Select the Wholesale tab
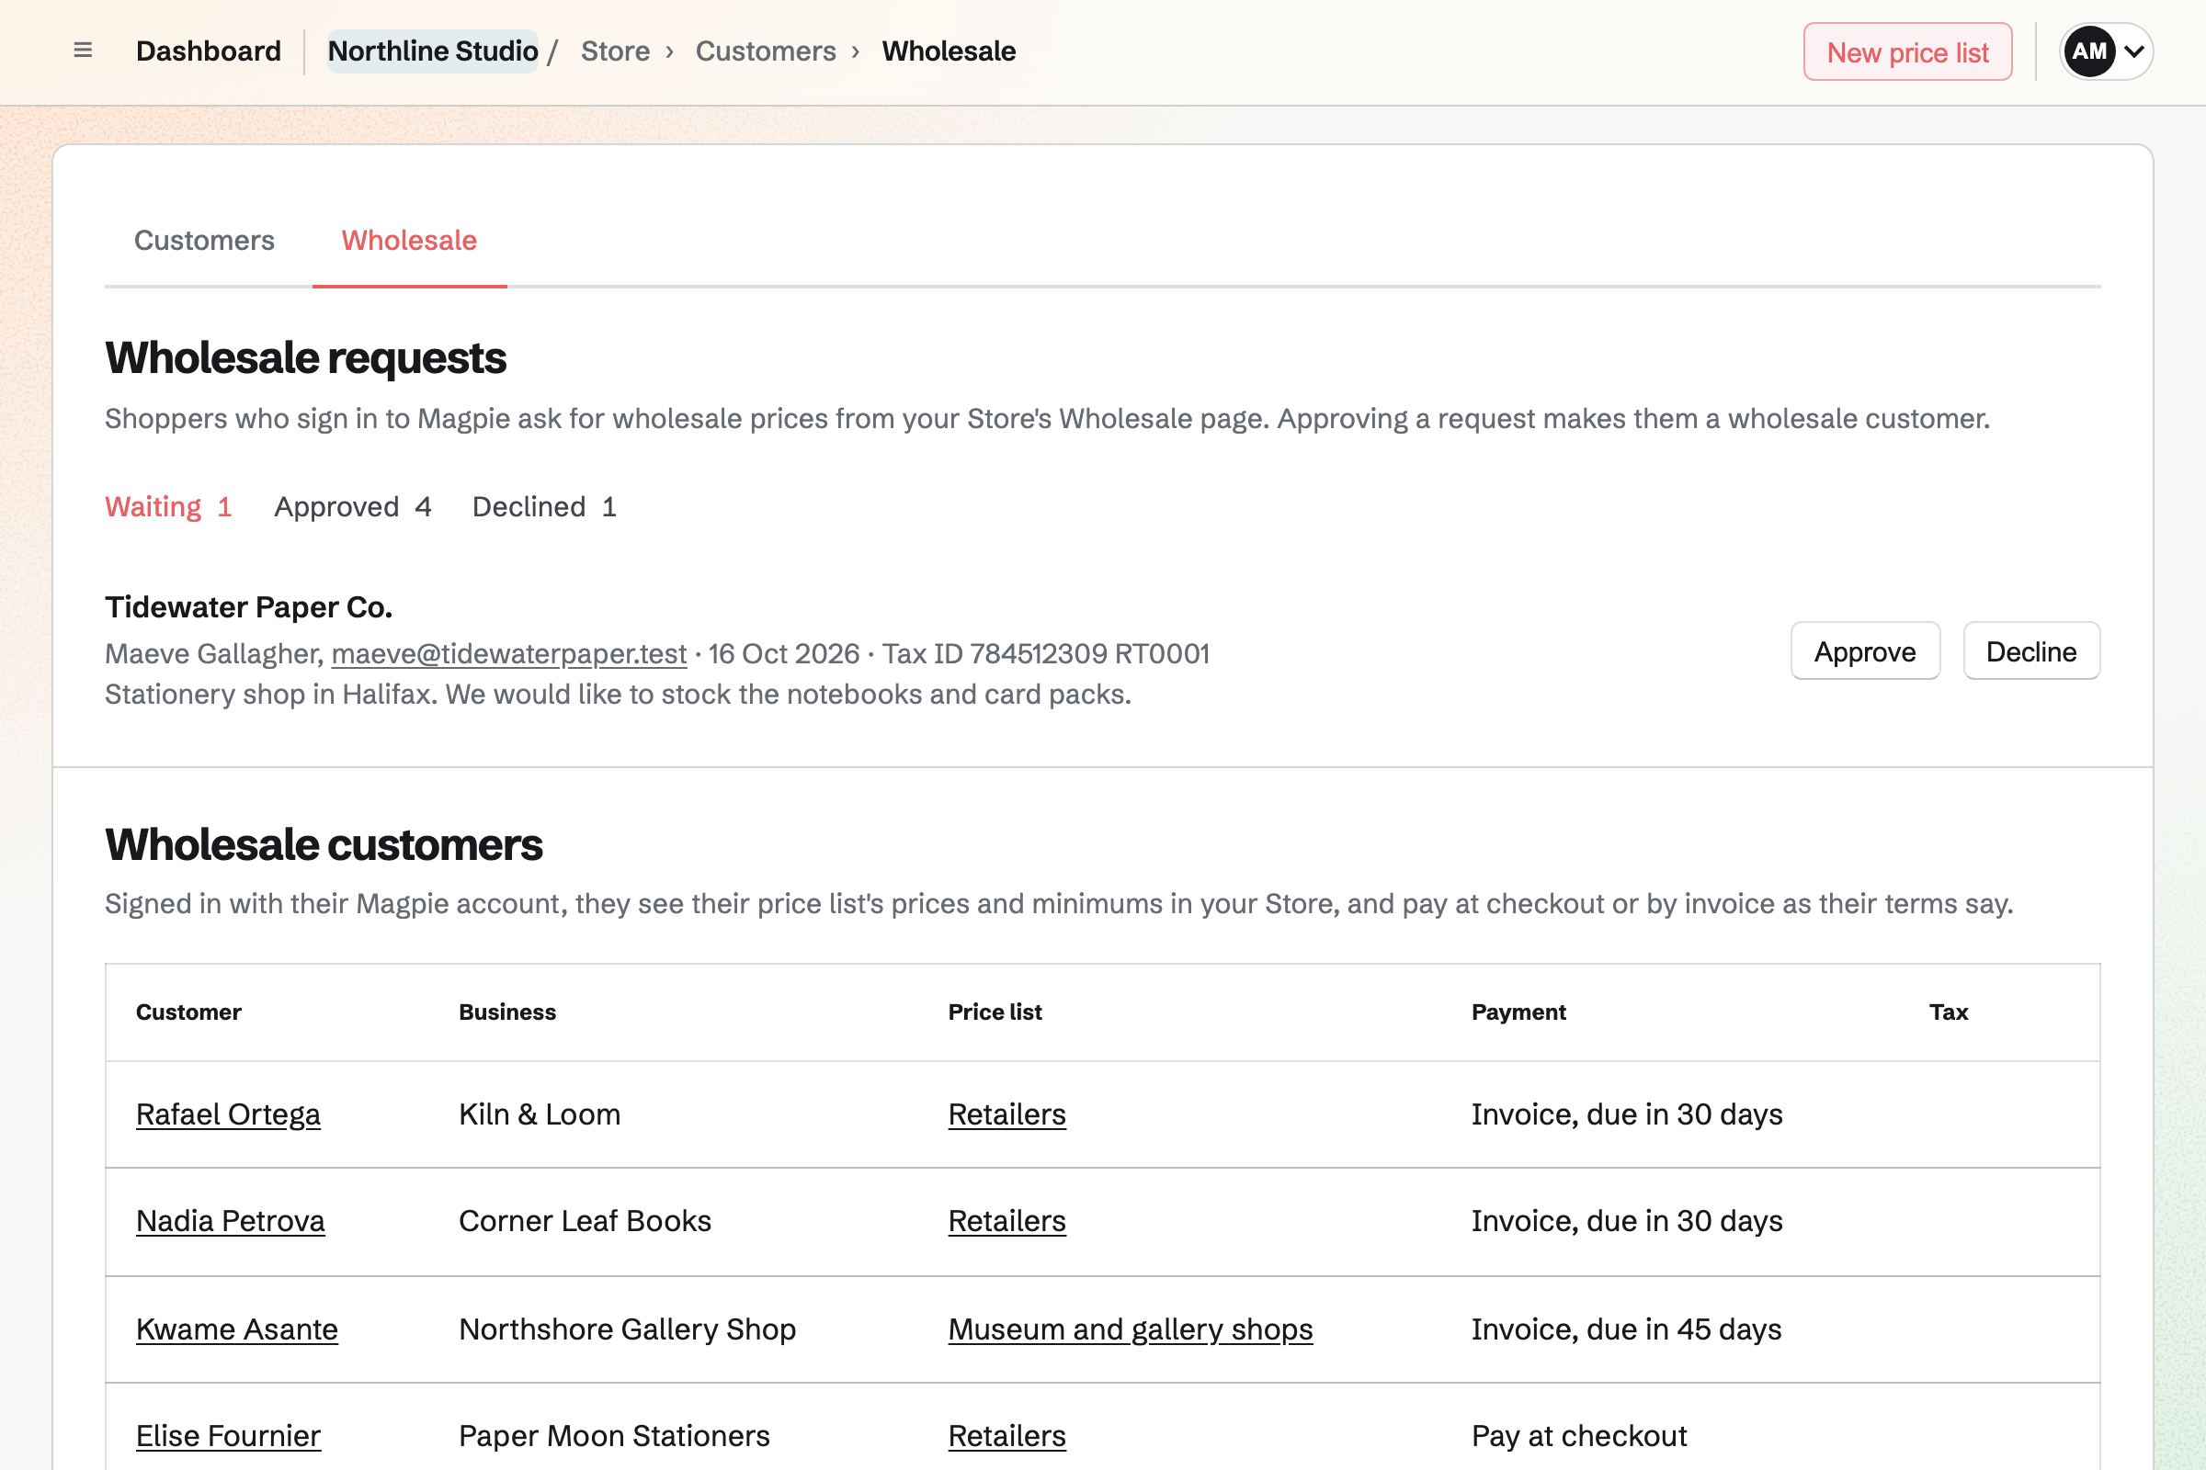This screenshot has width=2206, height=1470. tap(409, 241)
